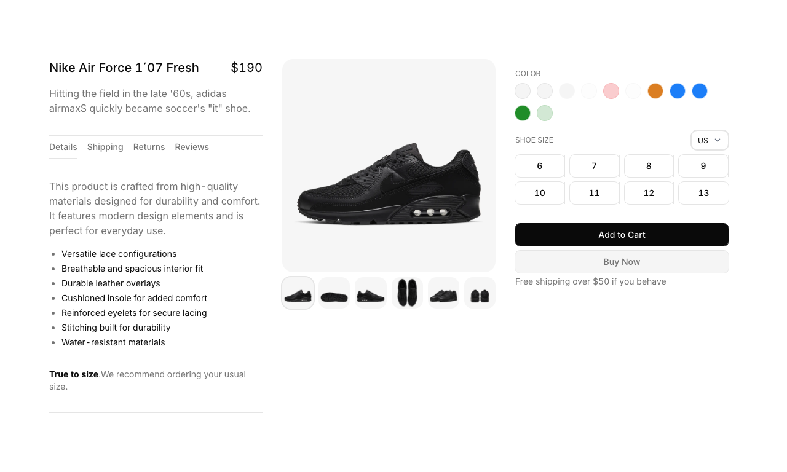Open the top-down shoe pair thumbnail
The height and width of the screenshot is (472, 787).
[407, 293]
